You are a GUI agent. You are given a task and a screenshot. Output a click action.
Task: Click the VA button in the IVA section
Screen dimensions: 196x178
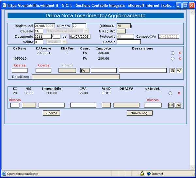point(178,105)
